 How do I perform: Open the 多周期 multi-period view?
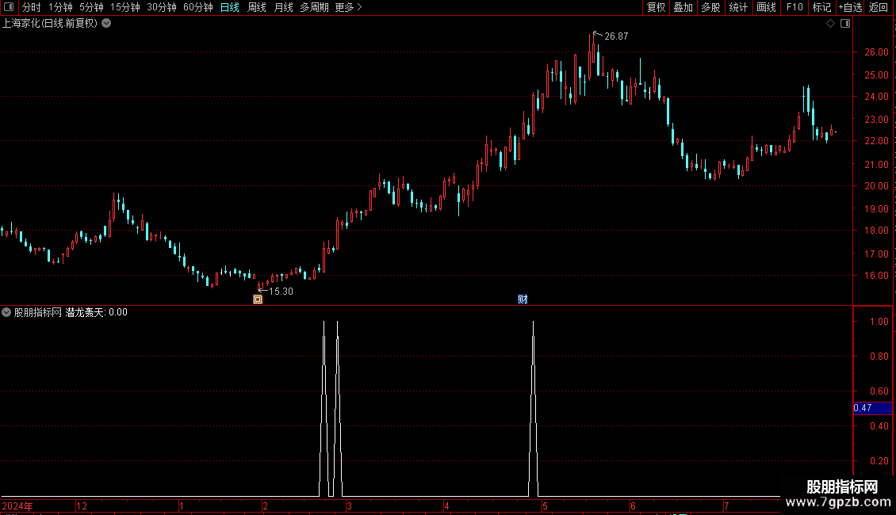[314, 7]
